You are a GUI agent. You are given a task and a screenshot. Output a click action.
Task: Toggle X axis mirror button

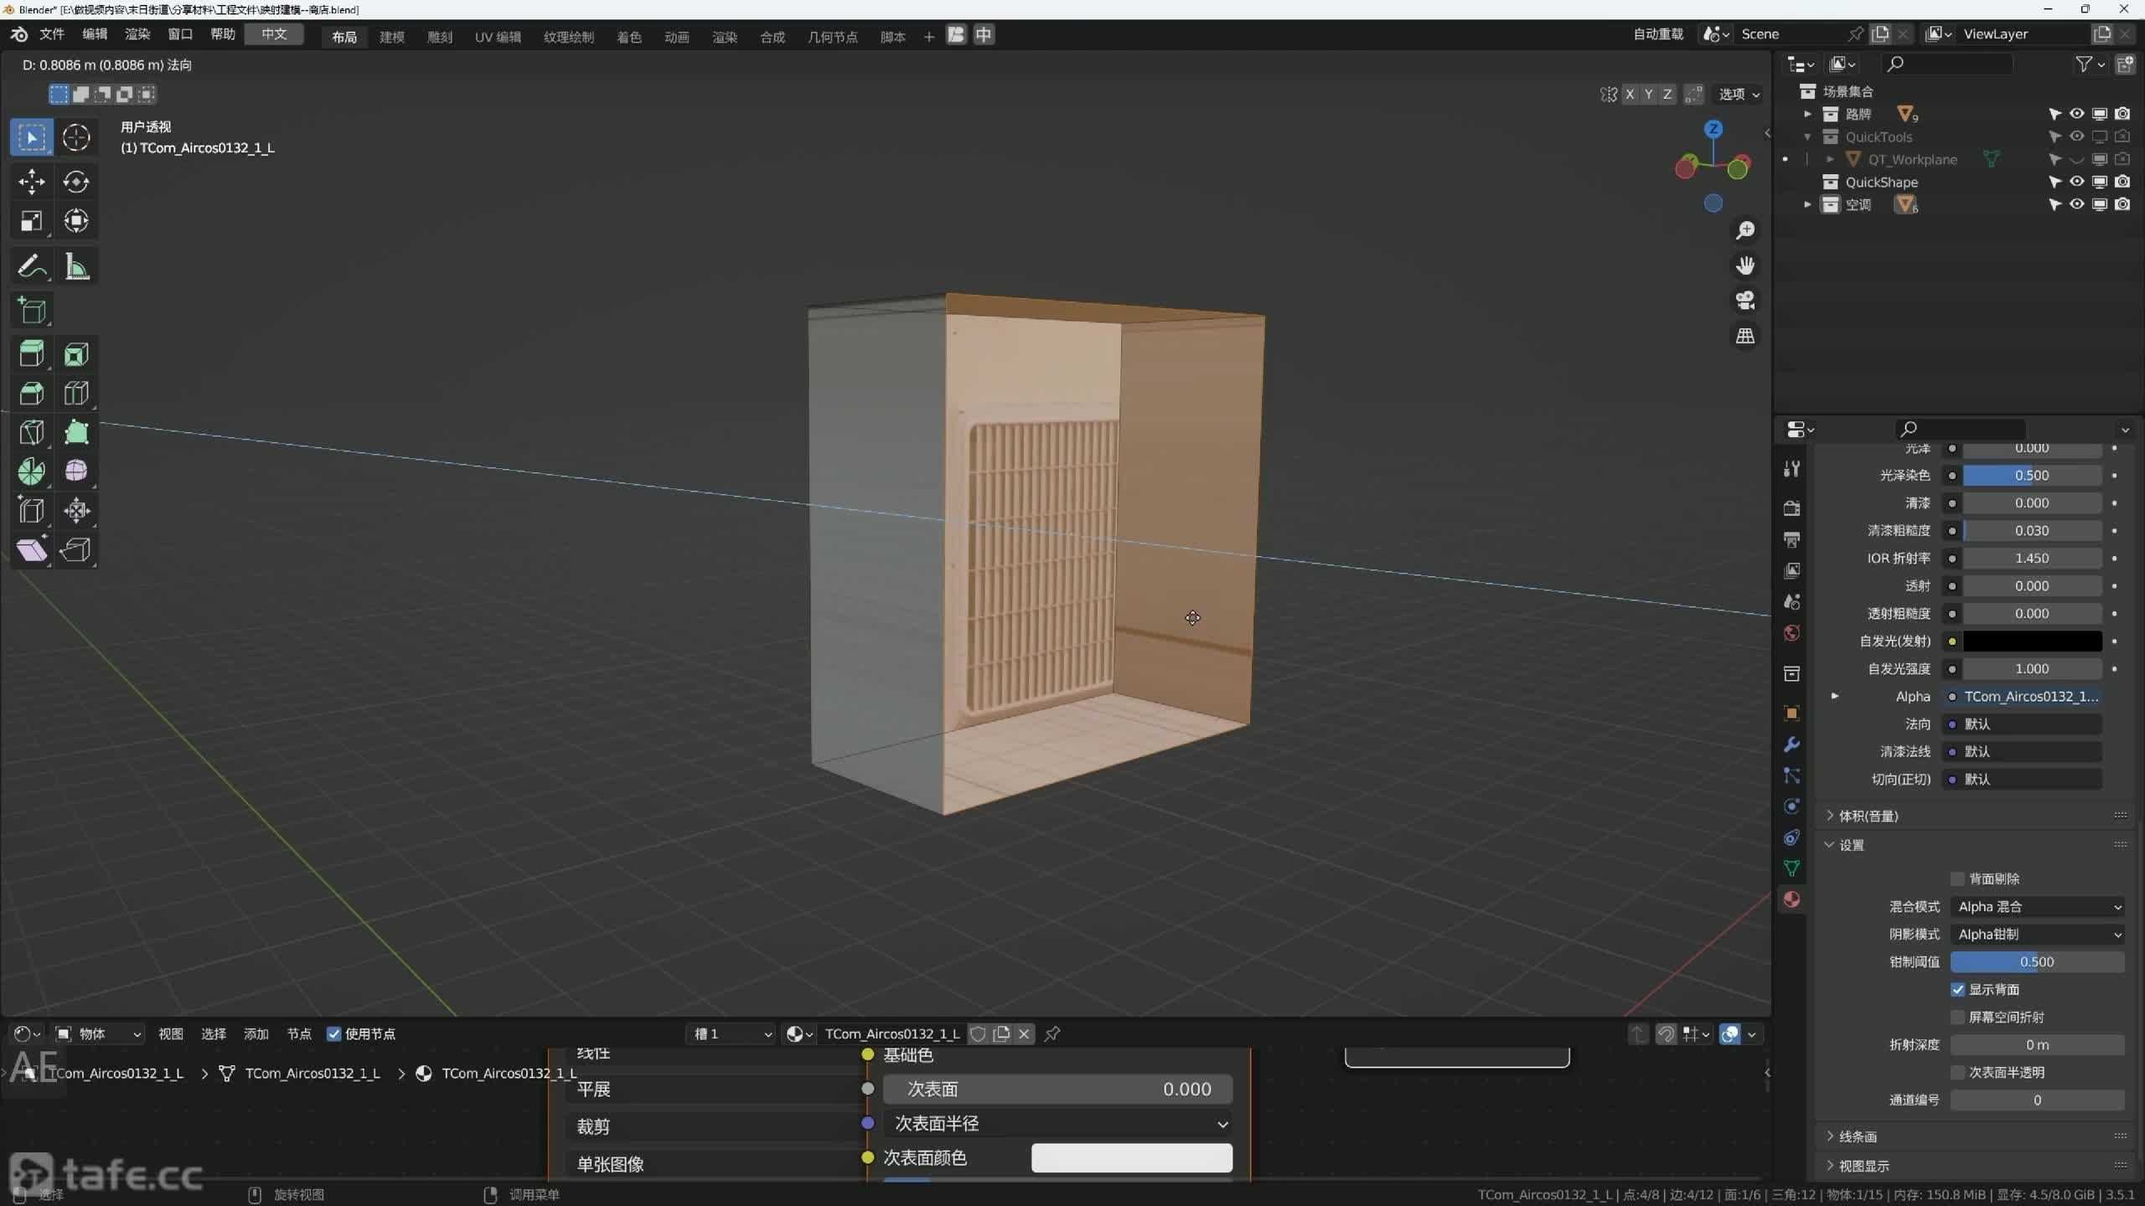[x=1630, y=94]
